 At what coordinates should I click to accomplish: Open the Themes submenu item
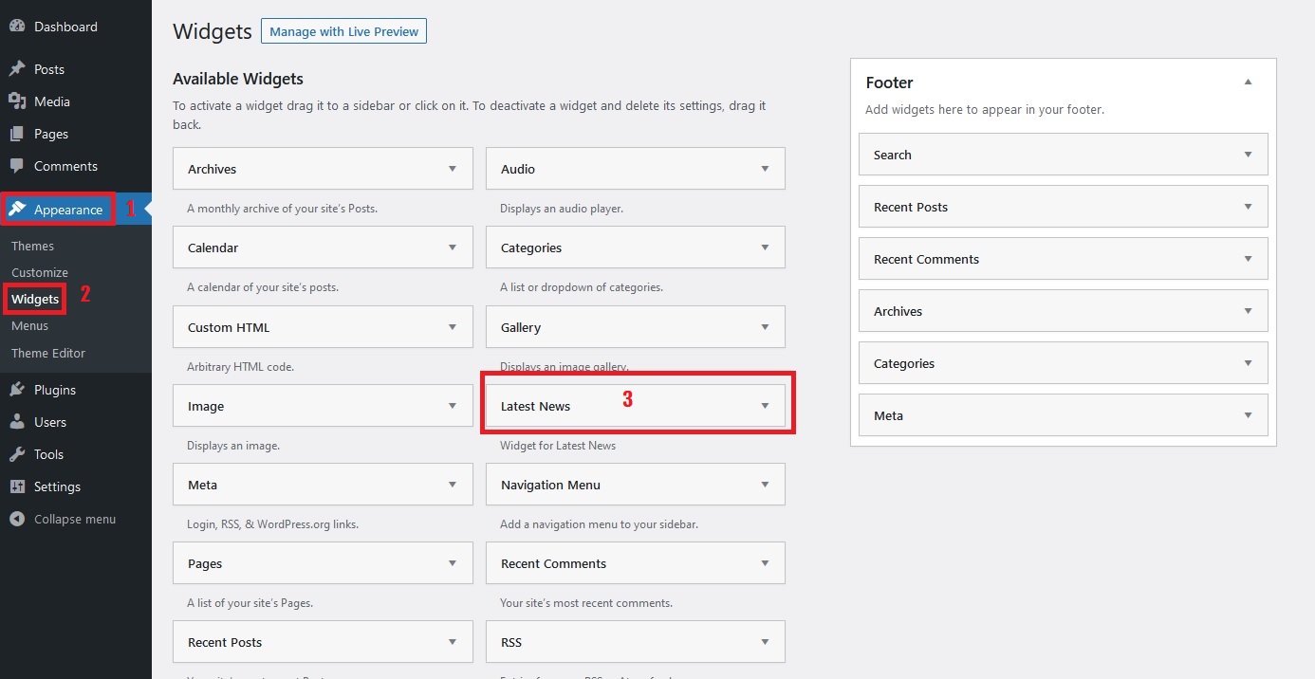click(x=32, y=246)
